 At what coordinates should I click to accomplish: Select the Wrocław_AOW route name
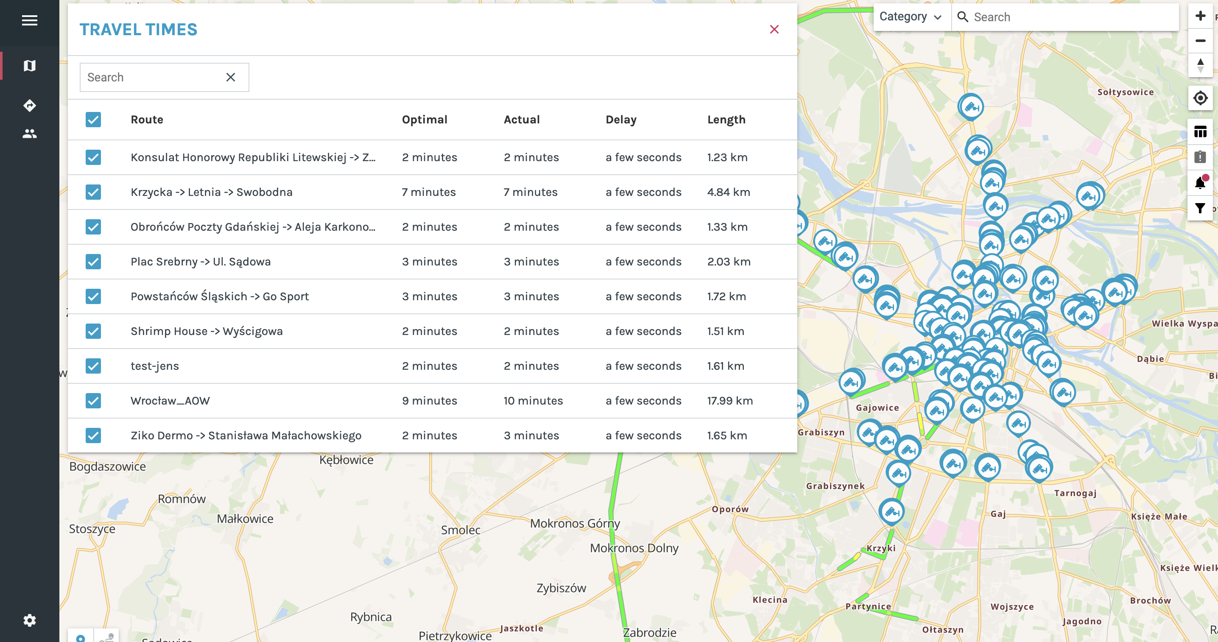pos(170,401)
